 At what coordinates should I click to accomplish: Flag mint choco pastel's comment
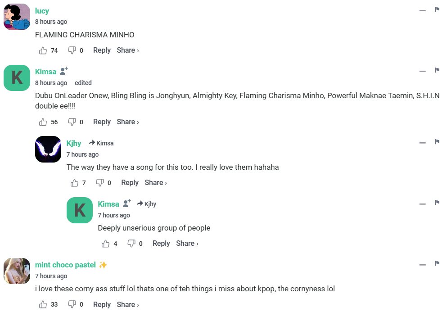pos(437,263)
